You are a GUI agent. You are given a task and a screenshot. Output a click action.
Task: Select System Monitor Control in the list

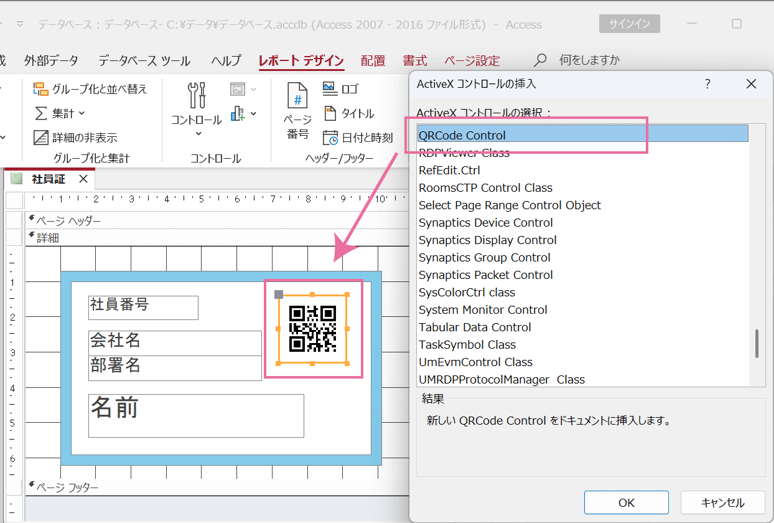(x=483, y=309)
